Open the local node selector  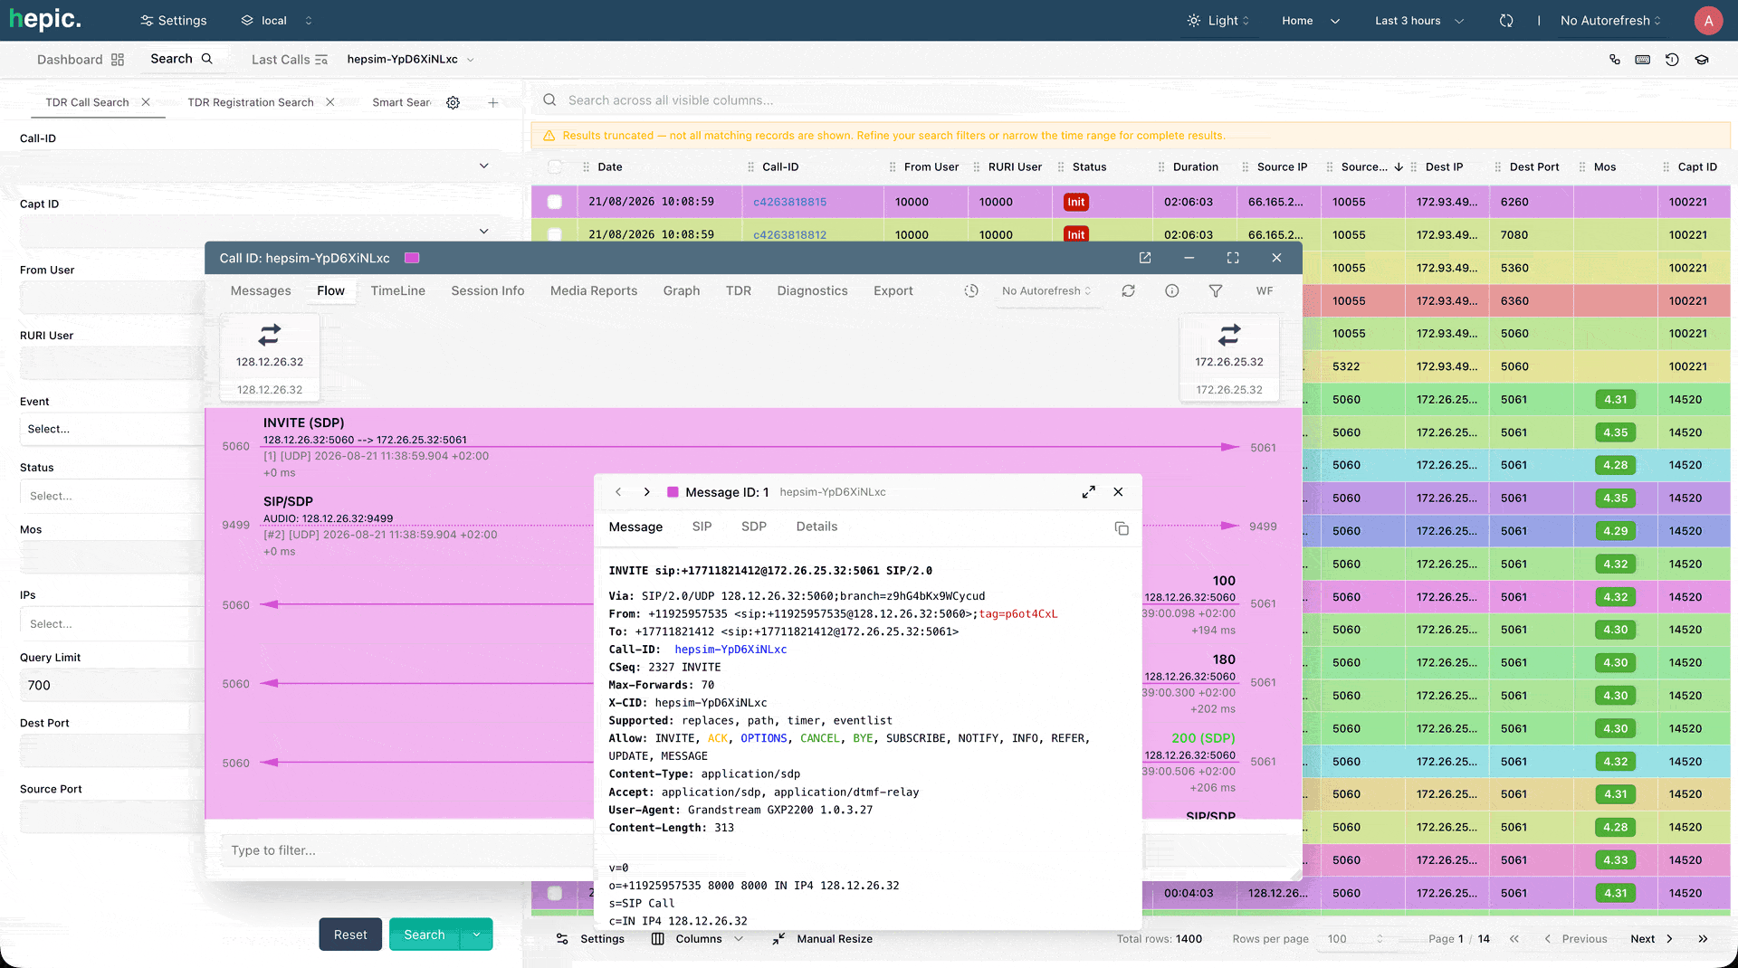coord(276,20)
